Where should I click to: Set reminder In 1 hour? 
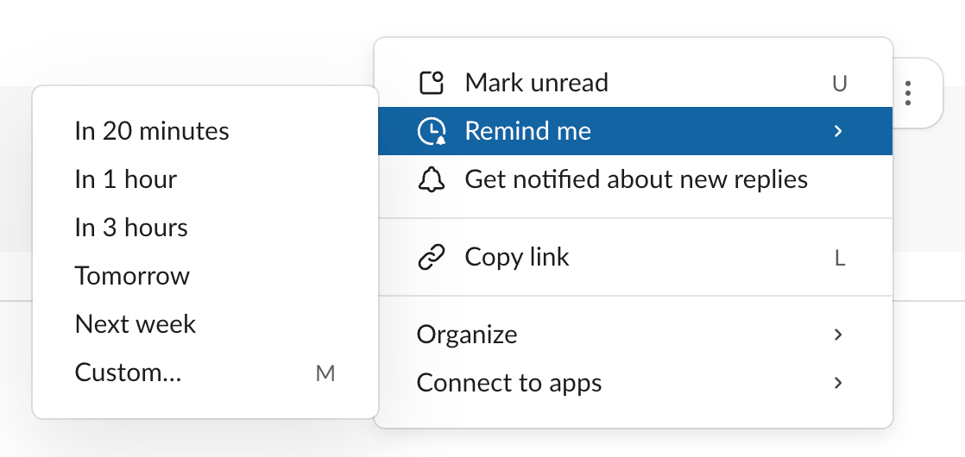click(126, 179)
